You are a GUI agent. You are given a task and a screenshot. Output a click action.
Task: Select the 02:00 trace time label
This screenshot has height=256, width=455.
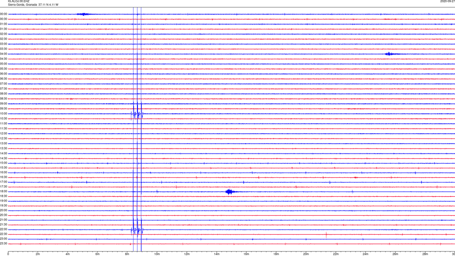[4, 34]
